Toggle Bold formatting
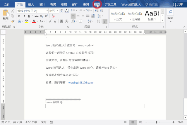 click(19, 16)
